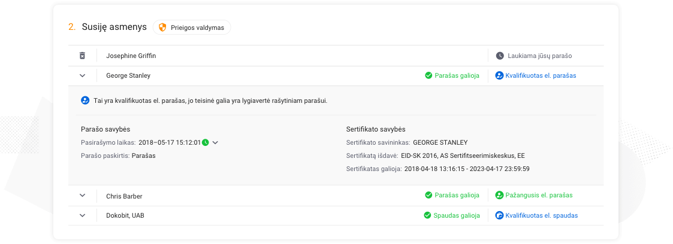Select the Josephine Griffin name
Viewport: 673px width, 244px height.
(131, 56)
